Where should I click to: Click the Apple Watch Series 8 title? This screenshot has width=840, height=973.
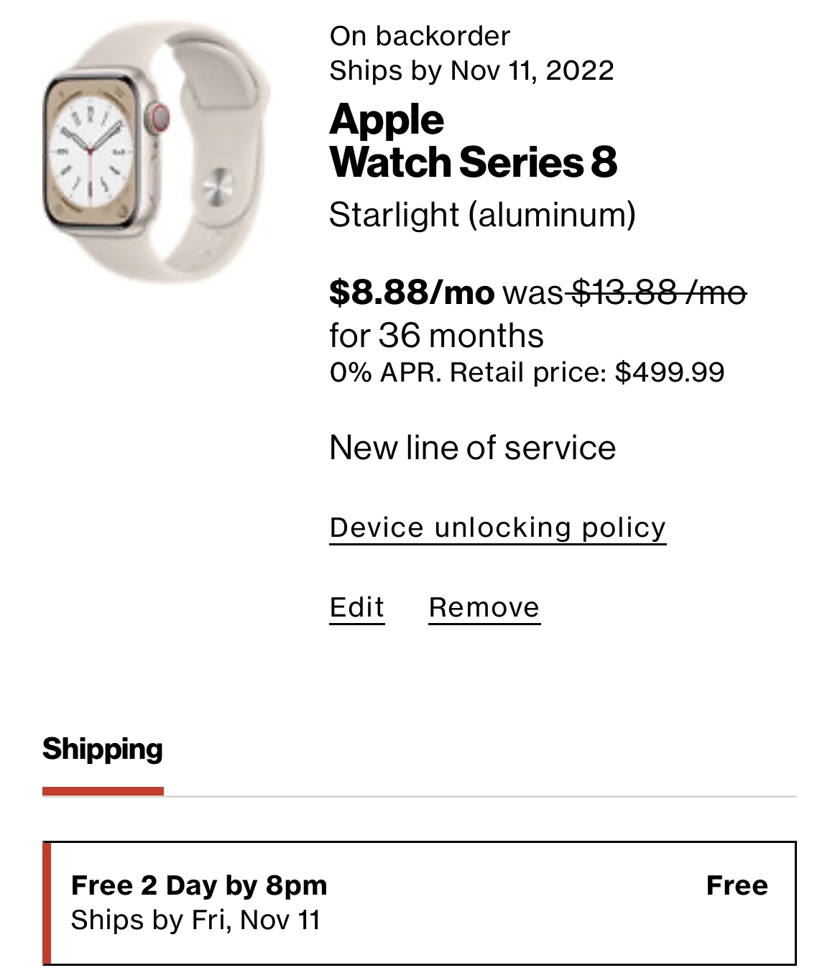tap(473, 141)
